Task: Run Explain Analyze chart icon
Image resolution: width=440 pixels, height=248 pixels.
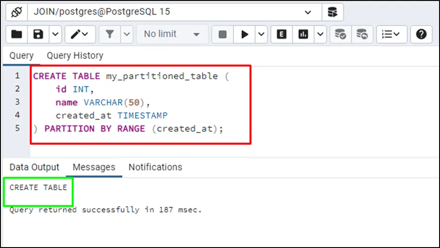Action: 303,34
